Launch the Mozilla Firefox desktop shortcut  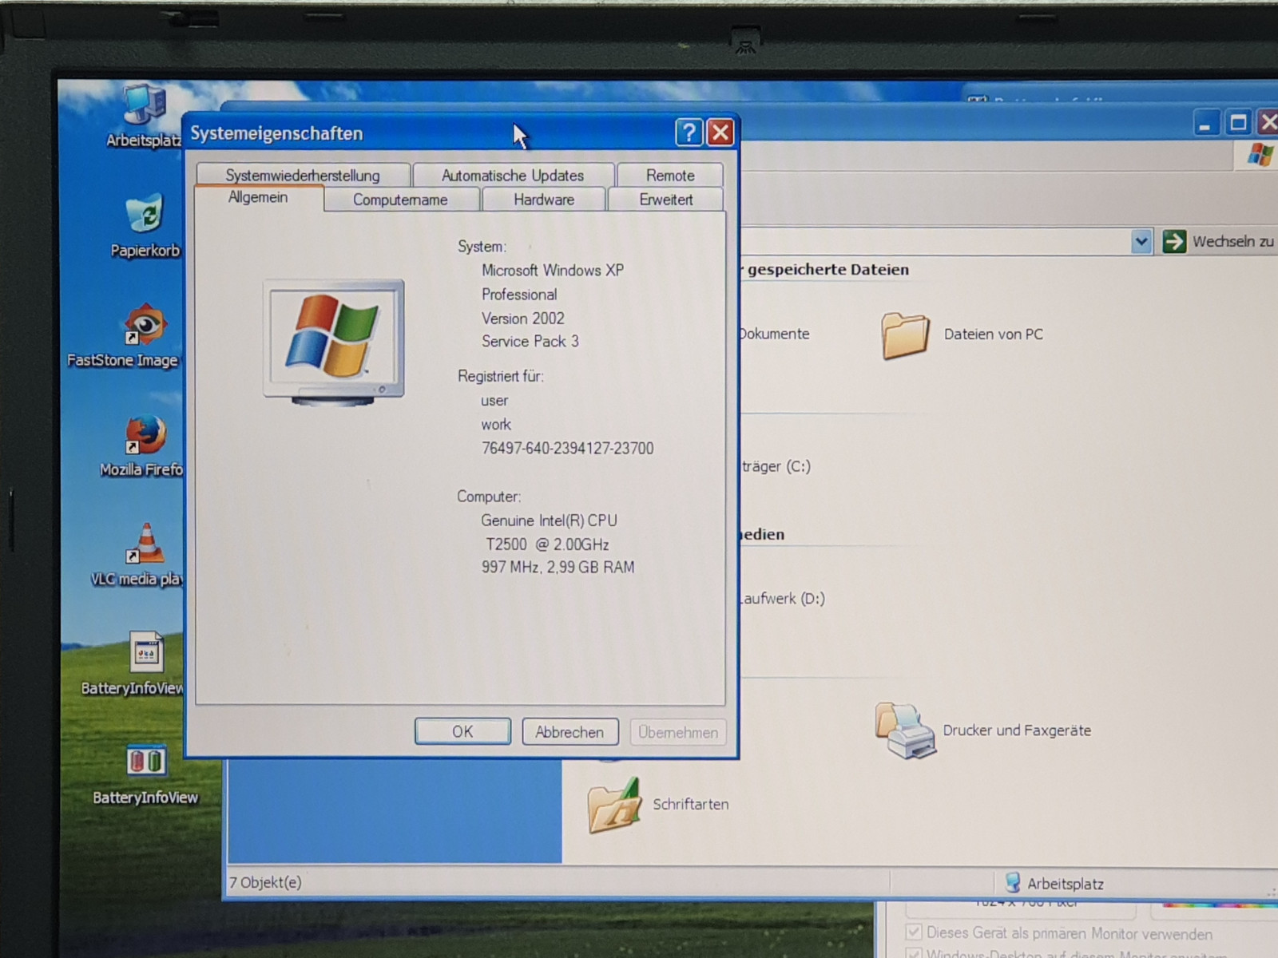145,436
